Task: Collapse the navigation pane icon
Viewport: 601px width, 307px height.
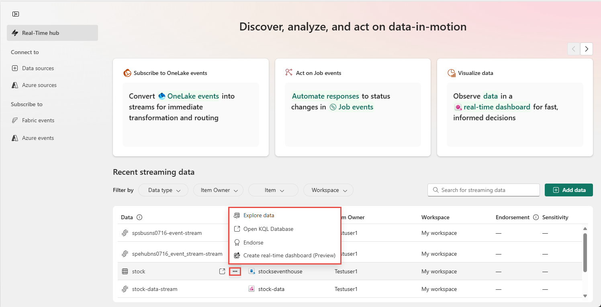Action: click(16, 14)
